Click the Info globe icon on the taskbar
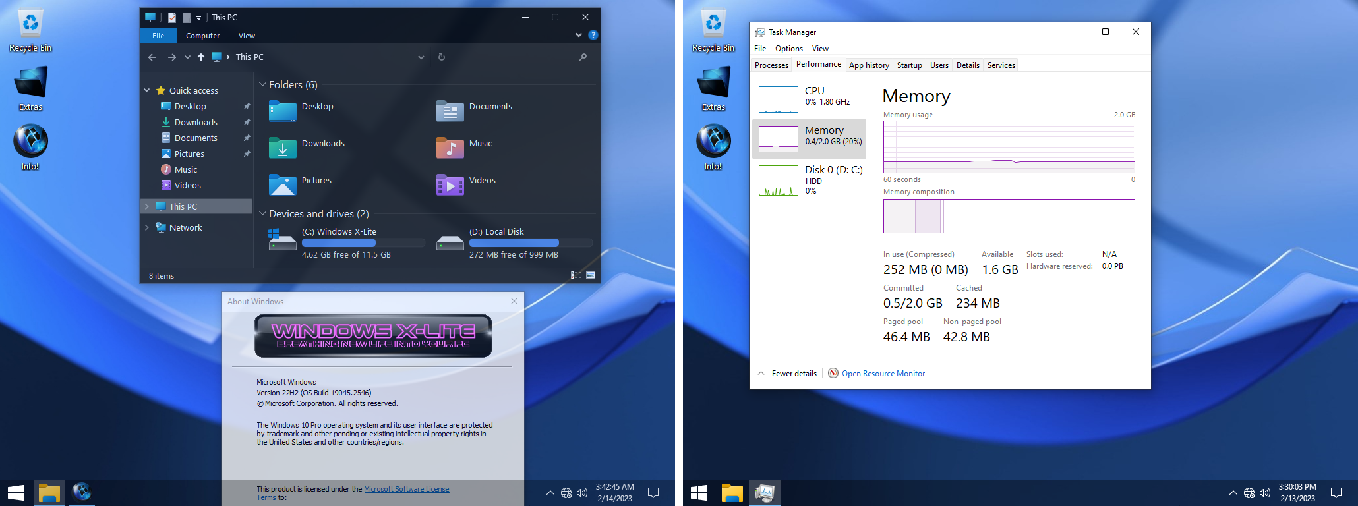The image size is (1358, 506). [x=82, y=492]
